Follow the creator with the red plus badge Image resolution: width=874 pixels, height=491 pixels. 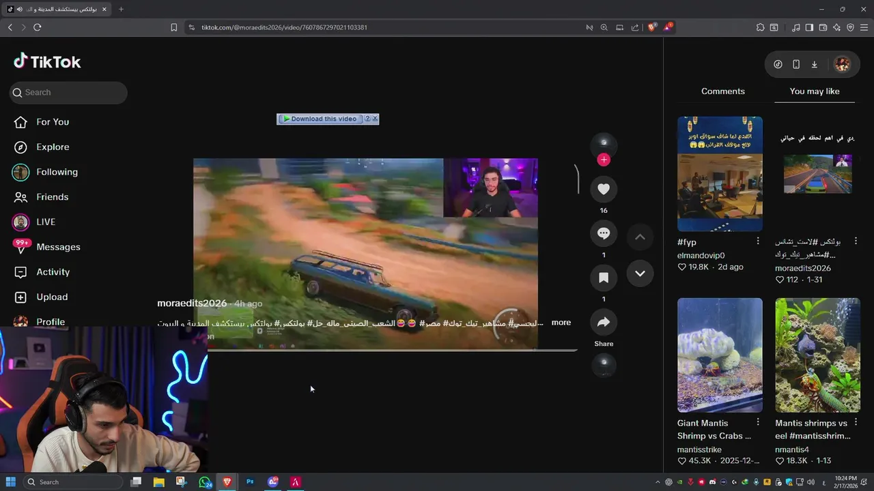tap(604, 160)
